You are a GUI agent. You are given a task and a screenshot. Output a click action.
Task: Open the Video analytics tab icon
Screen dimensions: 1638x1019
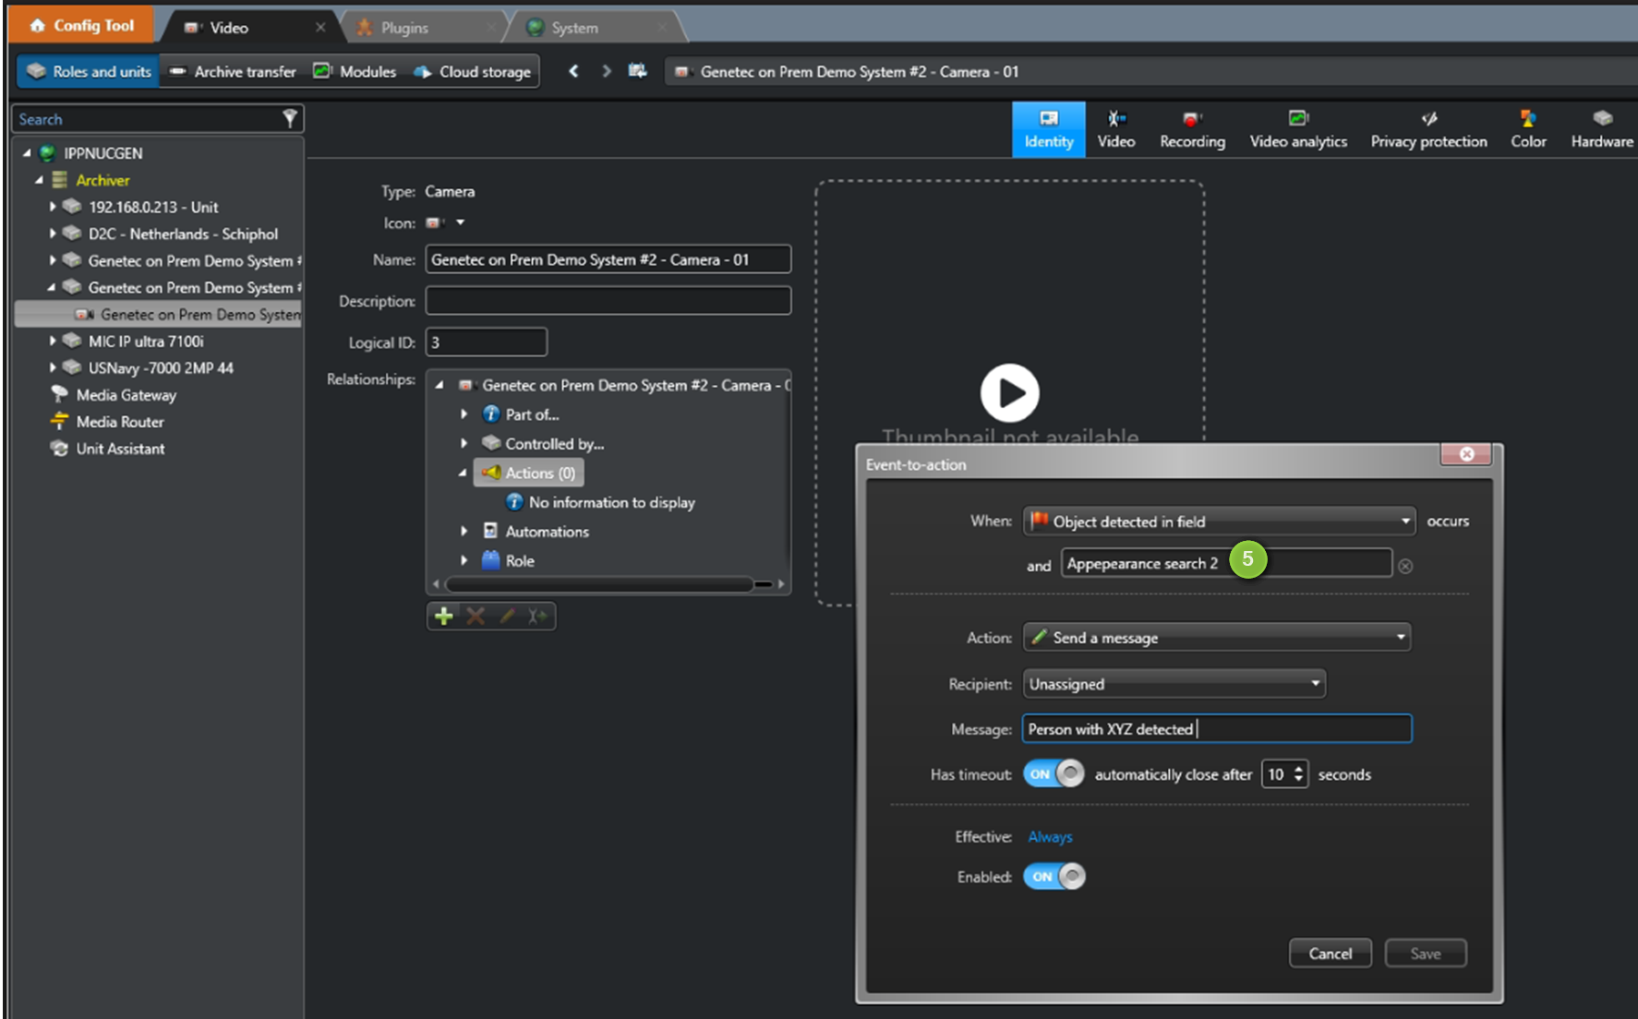point(1297,119)
